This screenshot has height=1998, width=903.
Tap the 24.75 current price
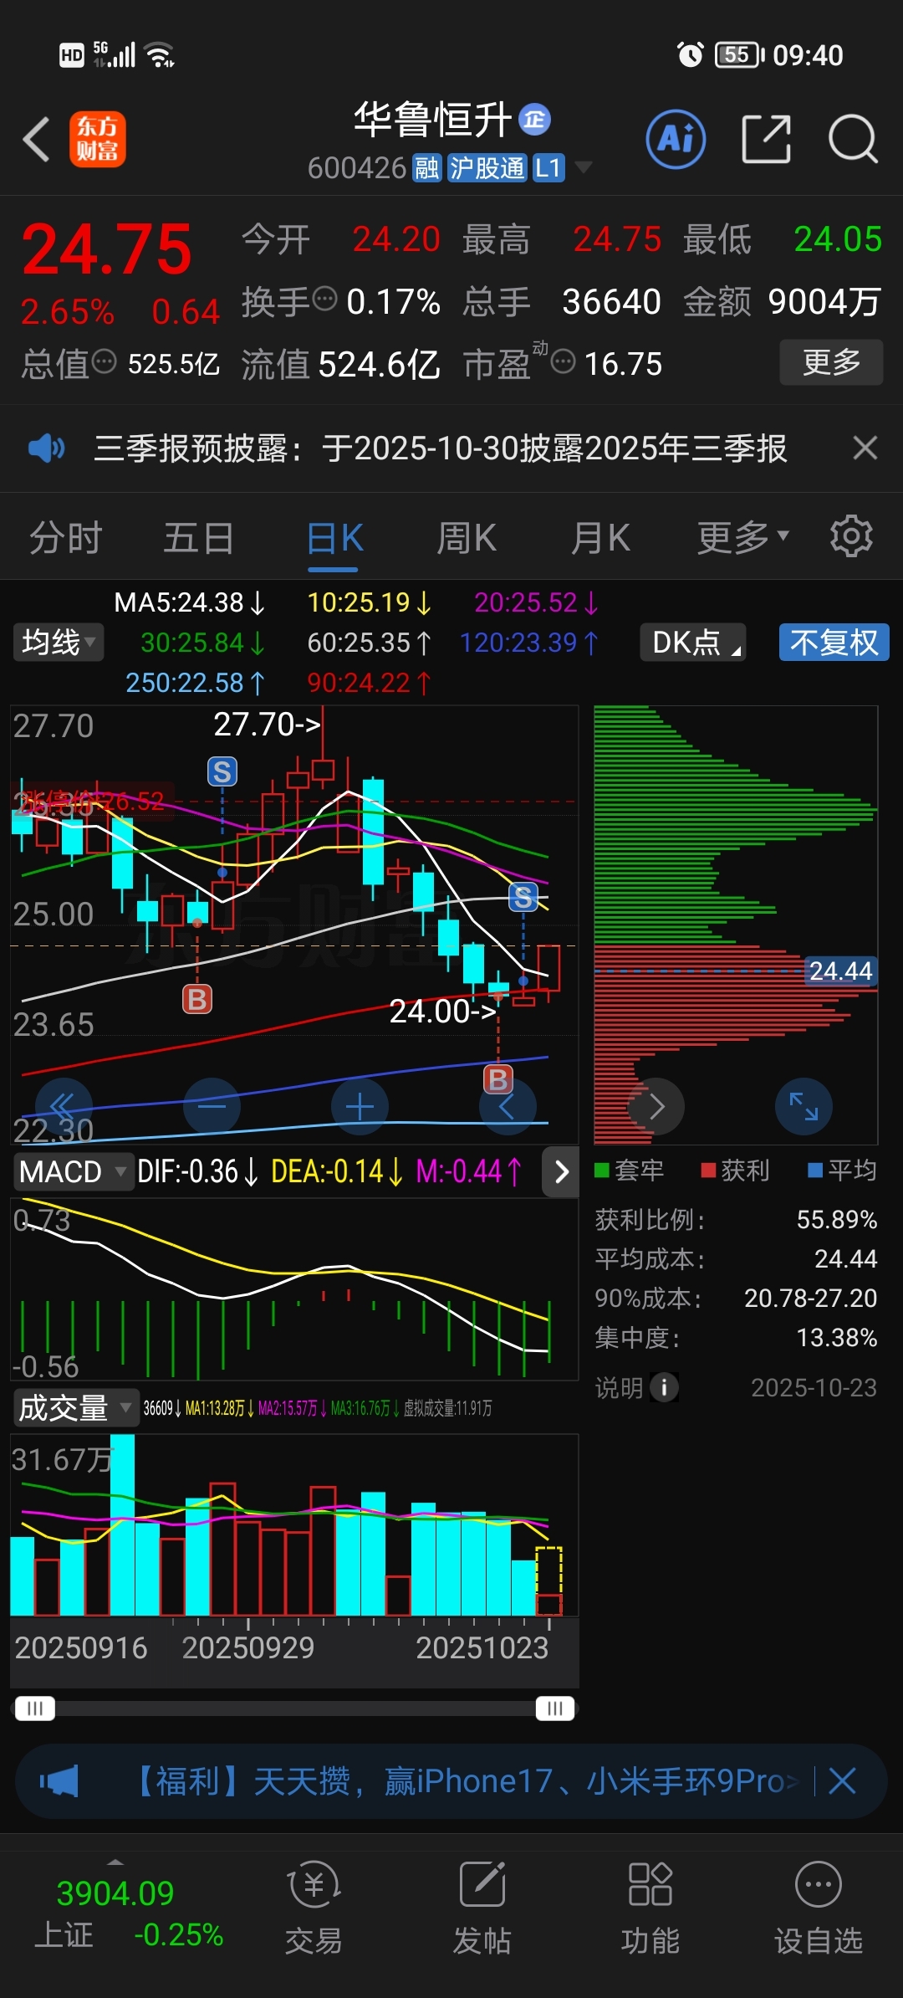[107, 249]
